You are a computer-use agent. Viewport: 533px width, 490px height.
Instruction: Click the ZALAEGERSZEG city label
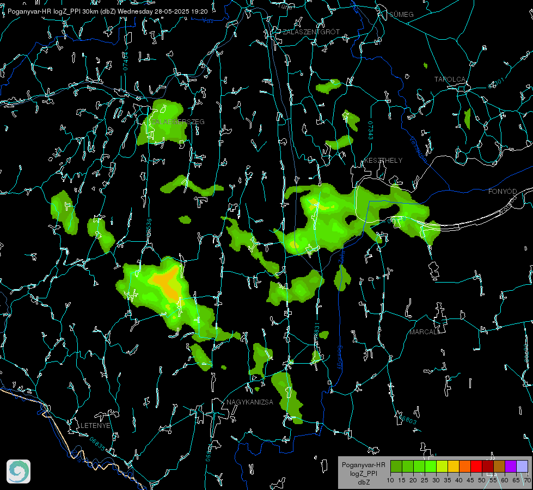tap(178, 122)
